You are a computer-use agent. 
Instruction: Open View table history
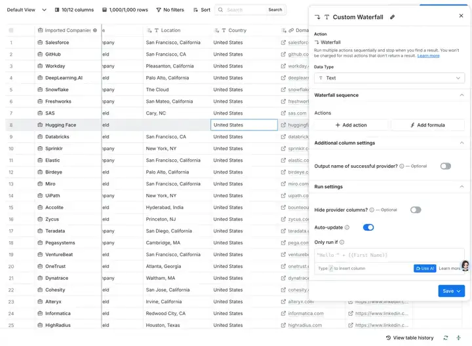[410, 338]
